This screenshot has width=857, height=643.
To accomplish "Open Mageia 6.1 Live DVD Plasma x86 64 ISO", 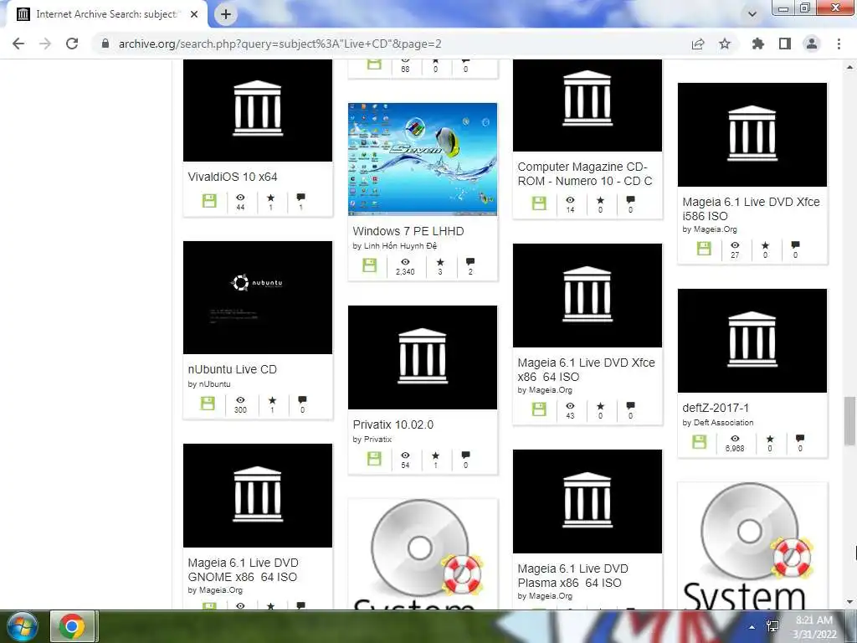I will 572,576.
